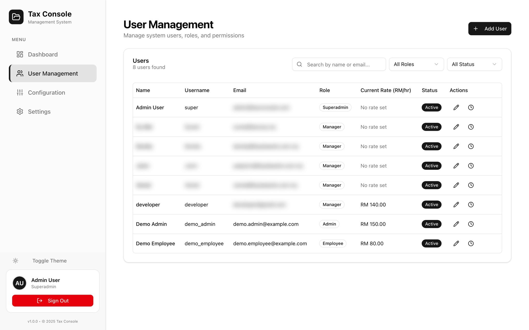529x330 pixels.
Task: Click the '8 users found' text
Action: tap(149, 67)
